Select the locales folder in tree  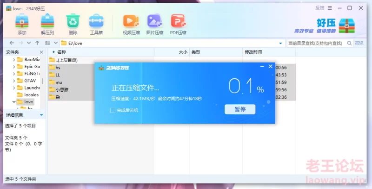(x=28, y=95)
